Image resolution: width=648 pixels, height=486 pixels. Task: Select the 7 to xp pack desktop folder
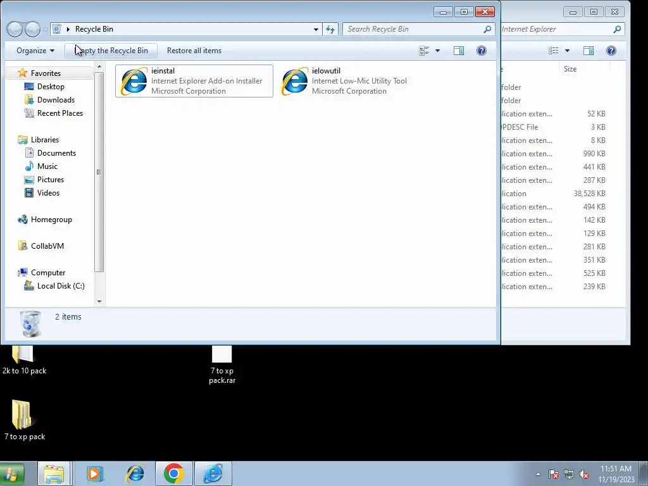point(25,420)
